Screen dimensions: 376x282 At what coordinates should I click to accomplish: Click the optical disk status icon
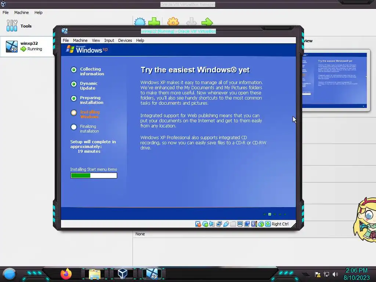(x=205, y=224)
